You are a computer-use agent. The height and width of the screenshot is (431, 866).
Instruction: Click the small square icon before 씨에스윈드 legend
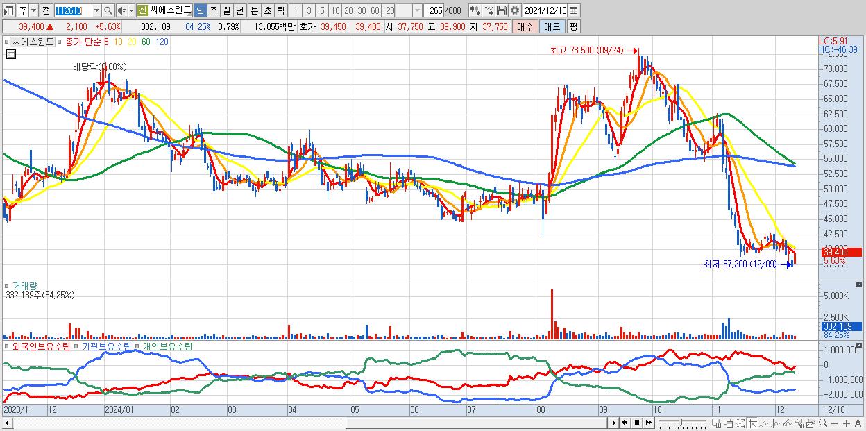tap(6, 42)
